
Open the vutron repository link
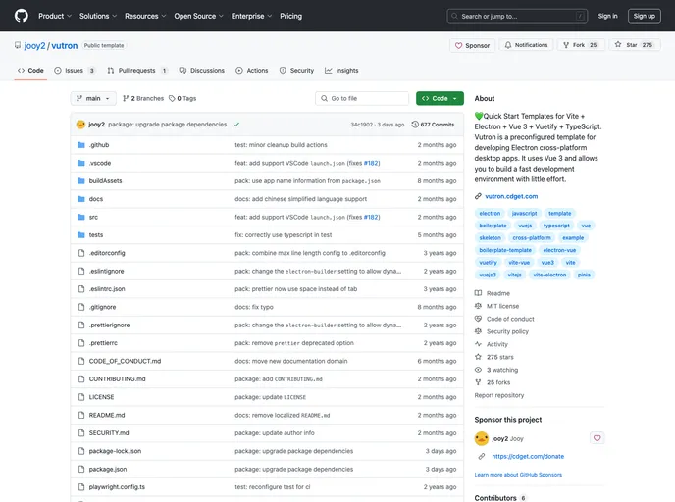(x=65, y=46)
